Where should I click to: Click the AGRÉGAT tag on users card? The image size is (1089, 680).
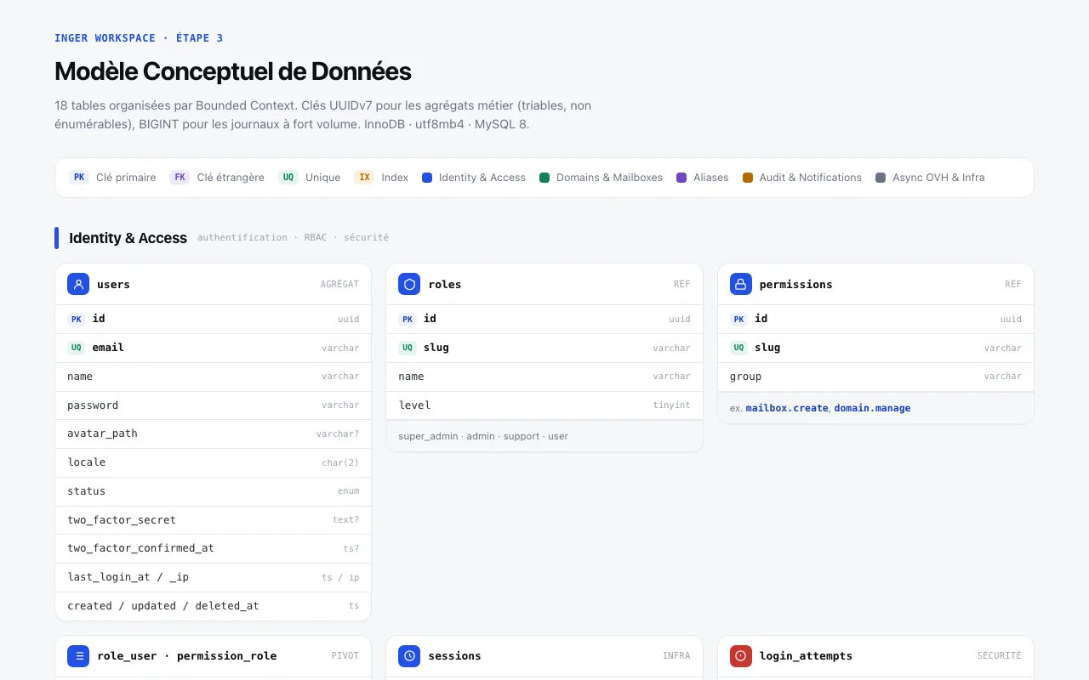(339, 285)
